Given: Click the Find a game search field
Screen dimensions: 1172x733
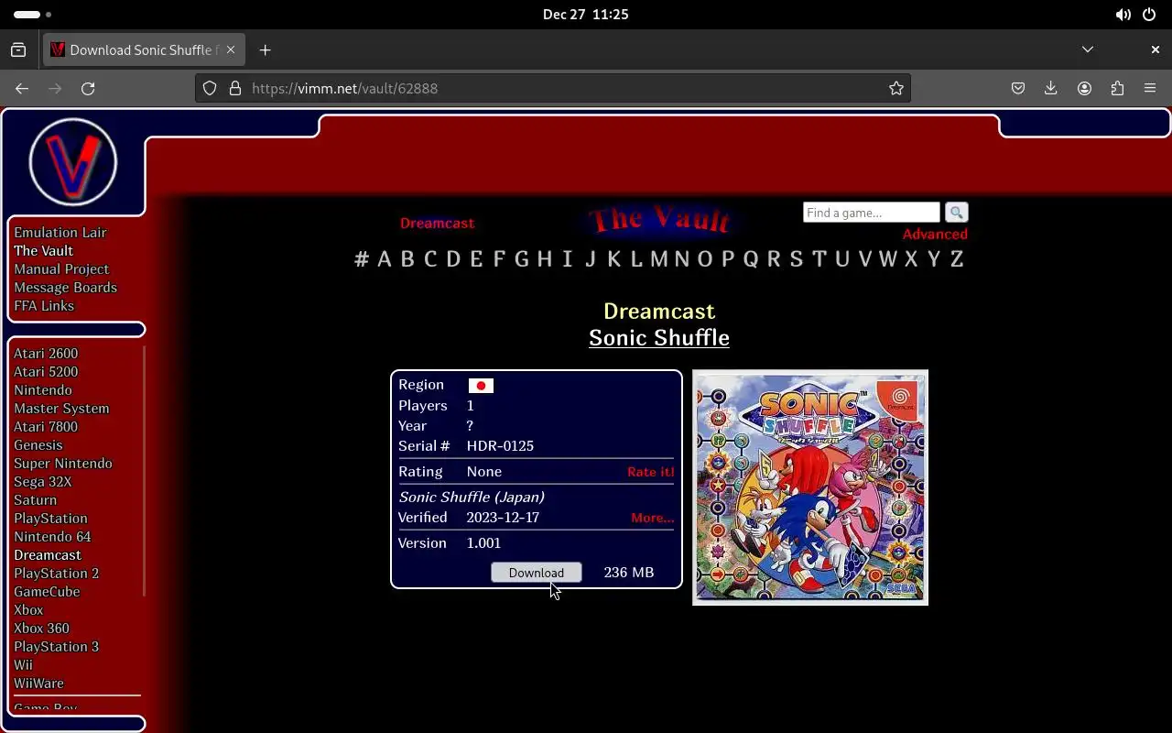Looking at the screenshot, I should pyautogui.click(x=872, y=213).
